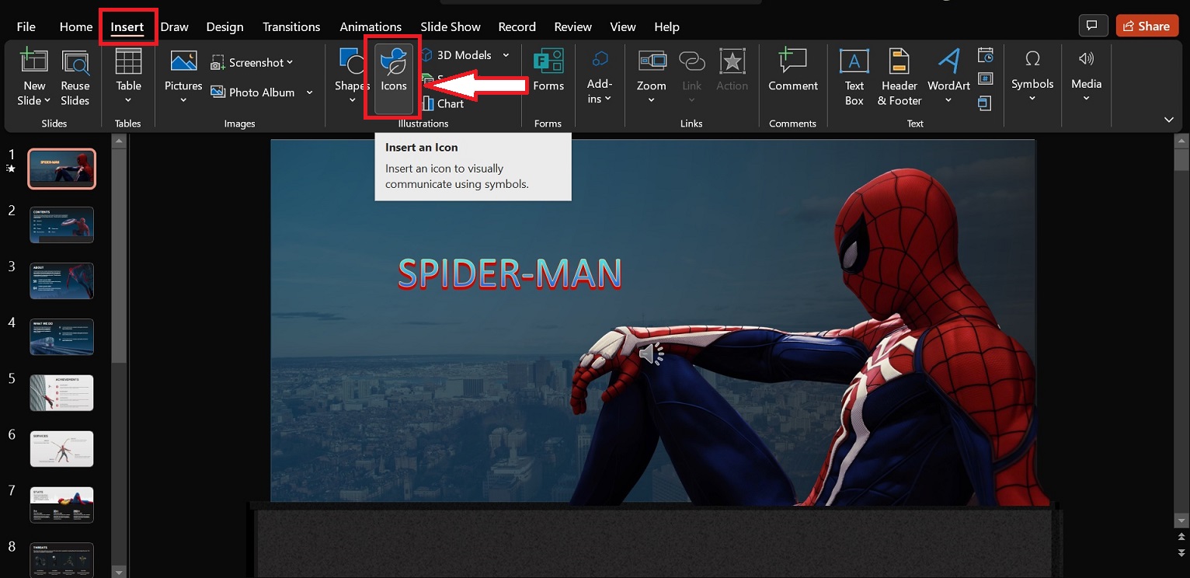1190x578 pixels.
Task: Insert Date and Time icon
Action: point(985,56)
